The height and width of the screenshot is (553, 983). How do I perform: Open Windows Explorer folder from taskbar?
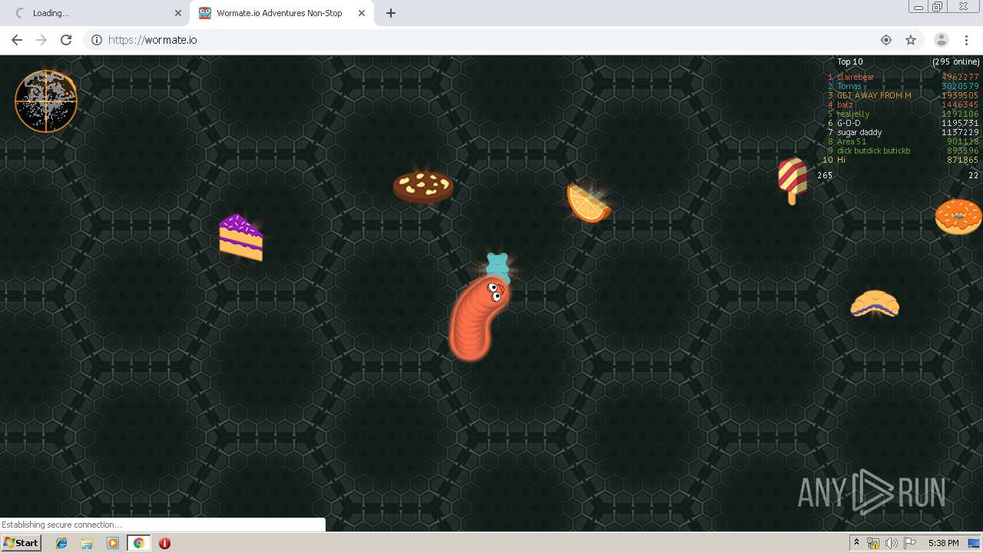(87, 543)
